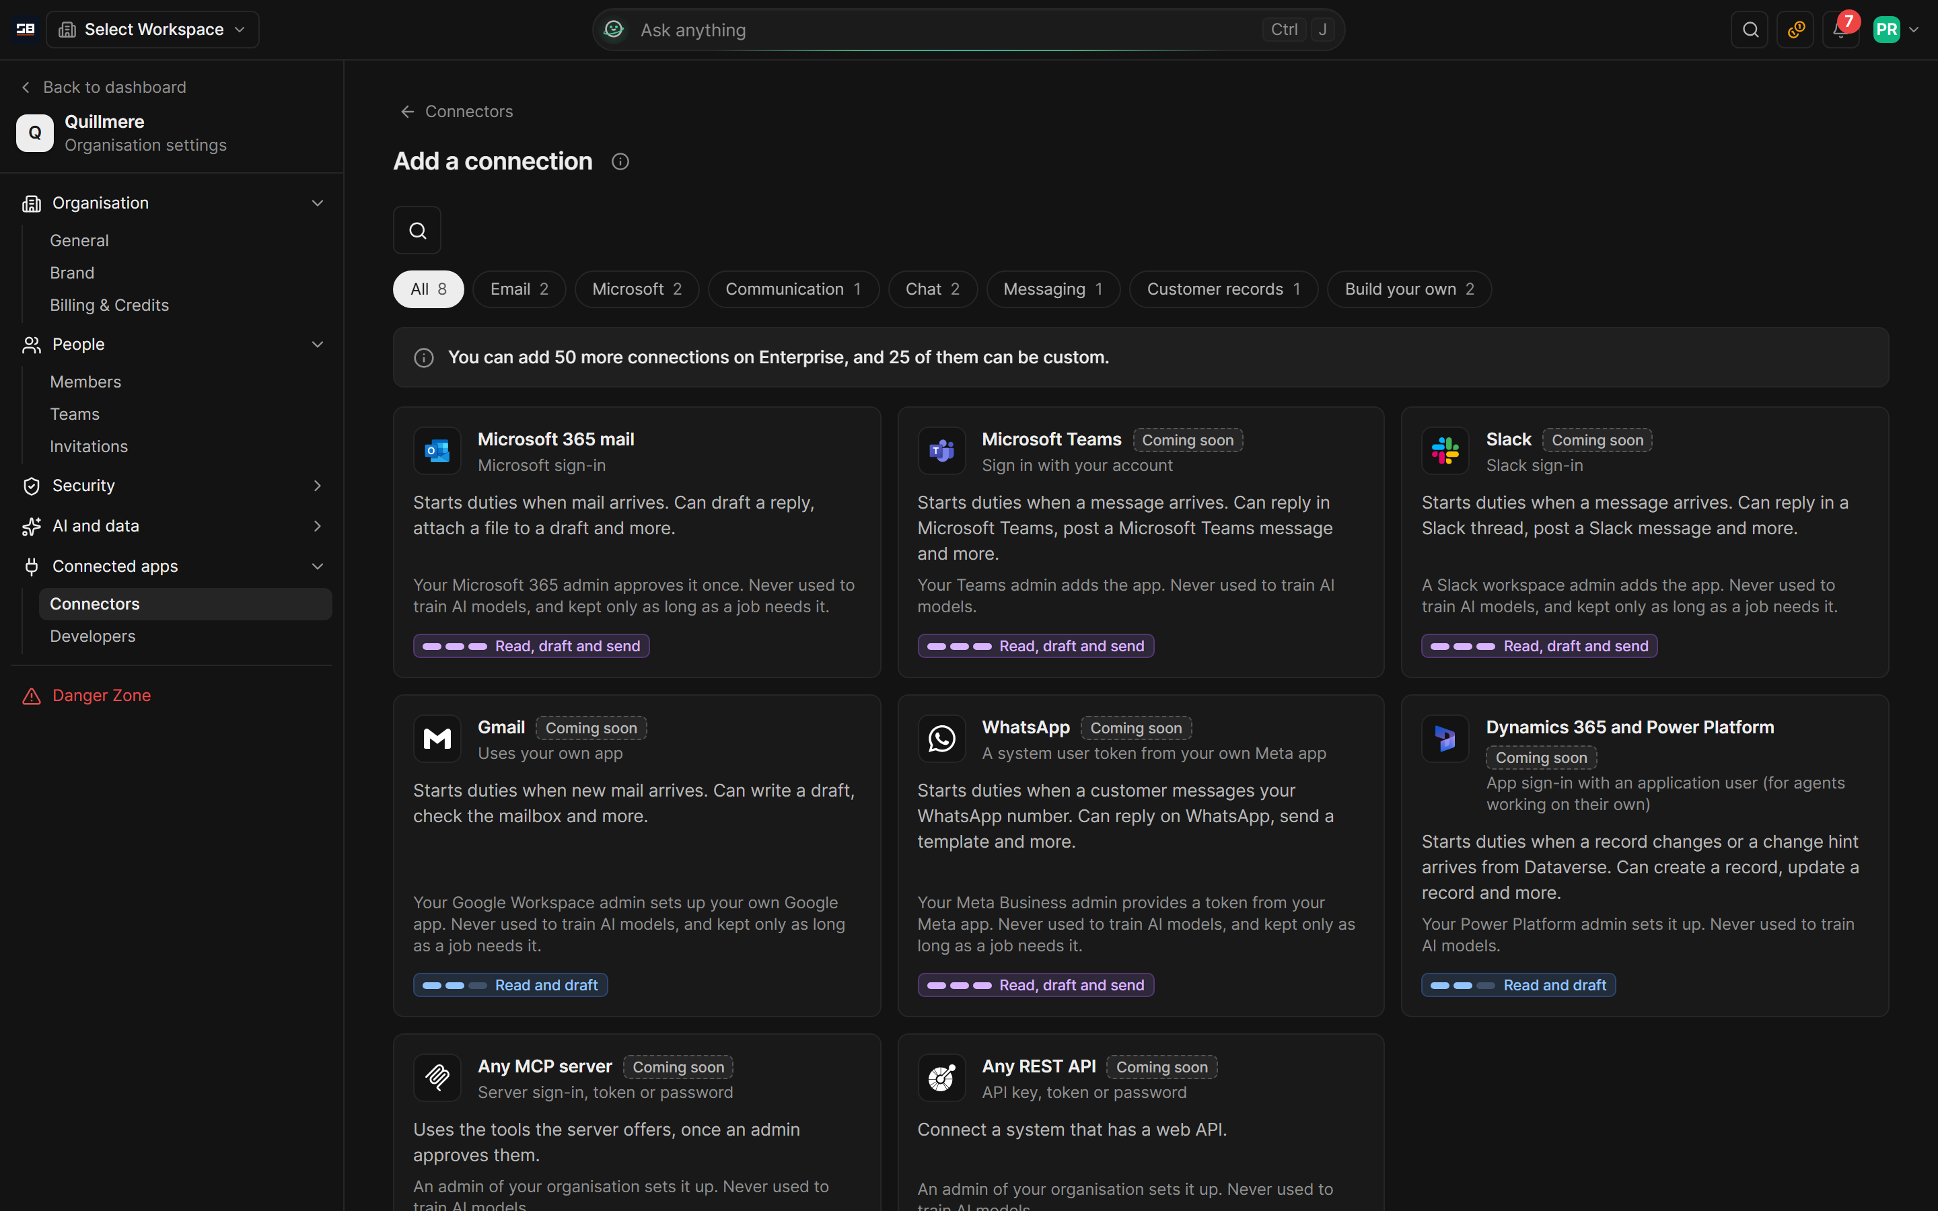Filter connectors by Email

tap(519, 289)
